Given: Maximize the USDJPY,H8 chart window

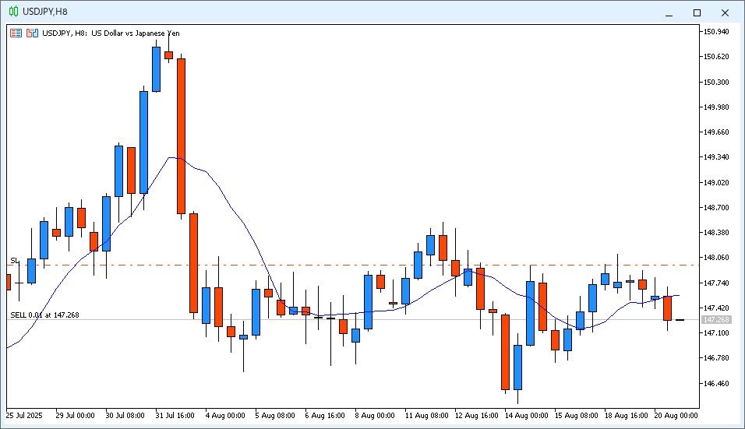Looking at the screenshot, I should coord(697,12).
